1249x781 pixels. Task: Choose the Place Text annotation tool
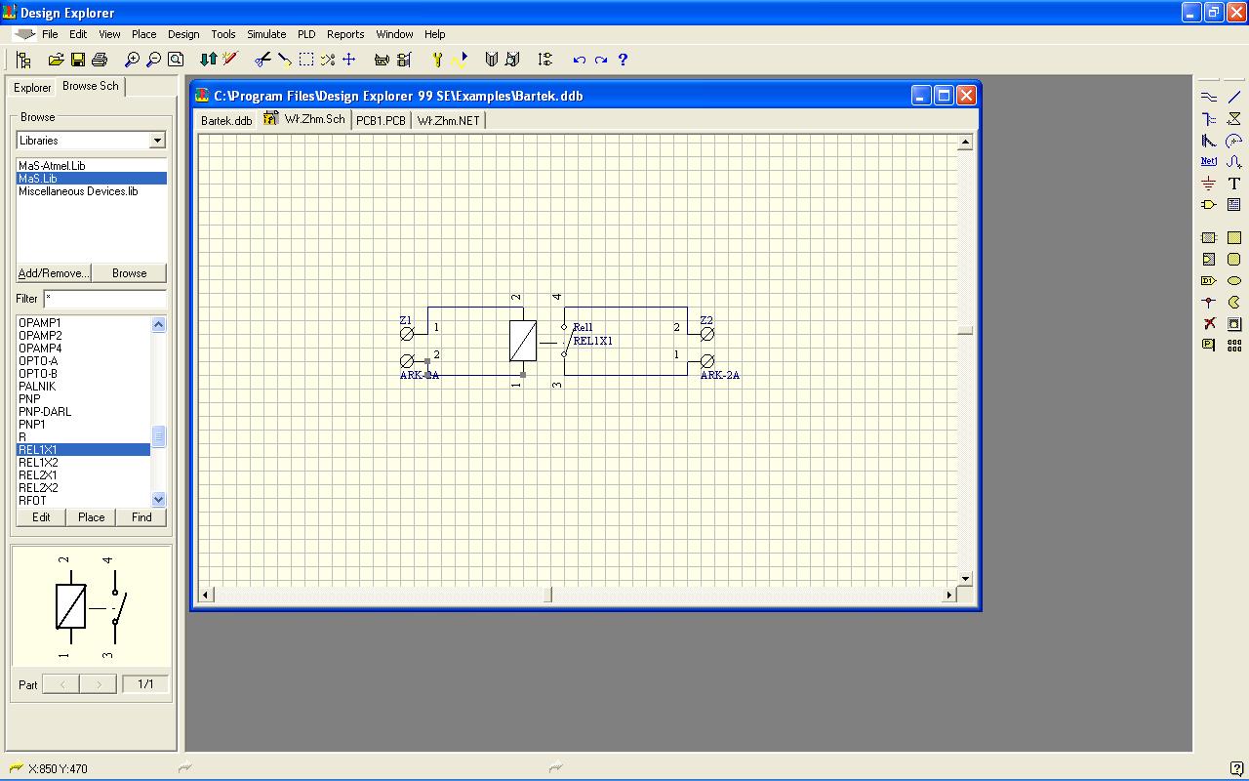[1234, 184]
